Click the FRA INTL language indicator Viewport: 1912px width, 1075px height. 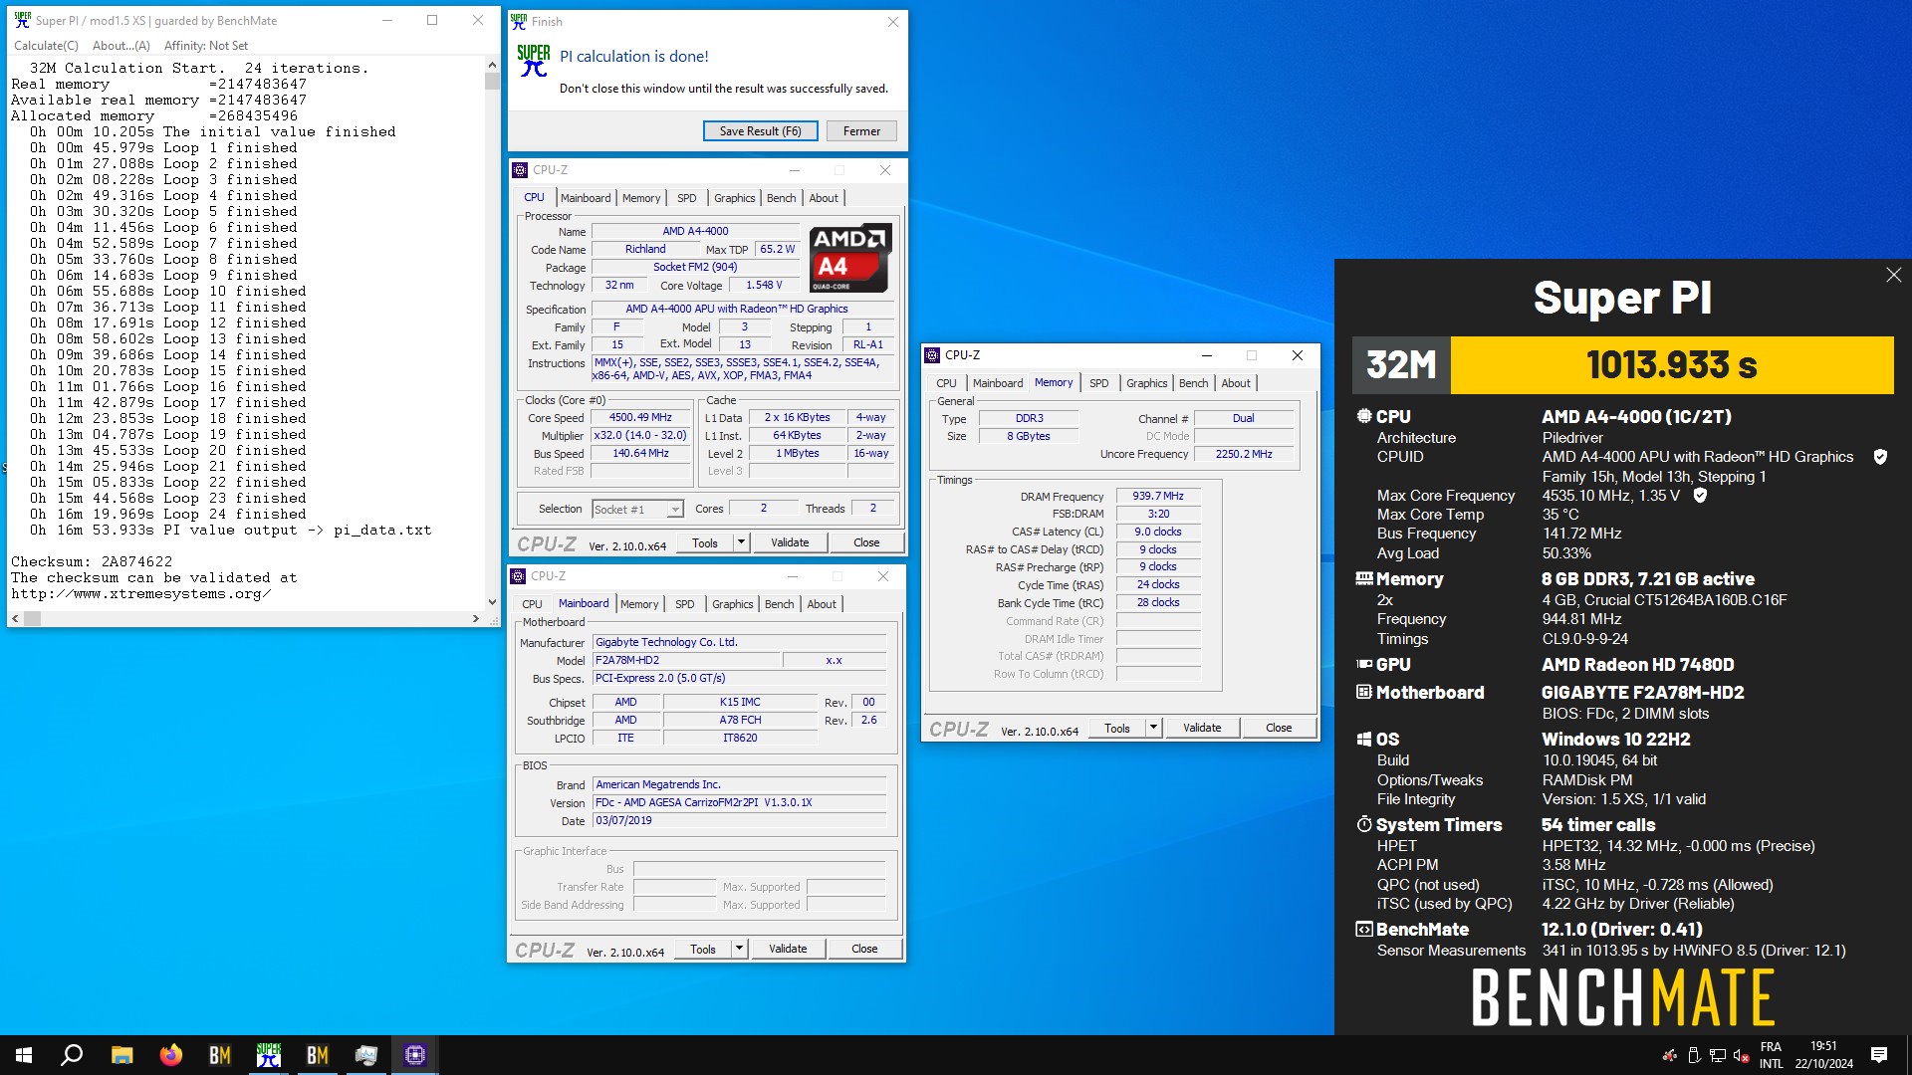coord(1771,1055)
